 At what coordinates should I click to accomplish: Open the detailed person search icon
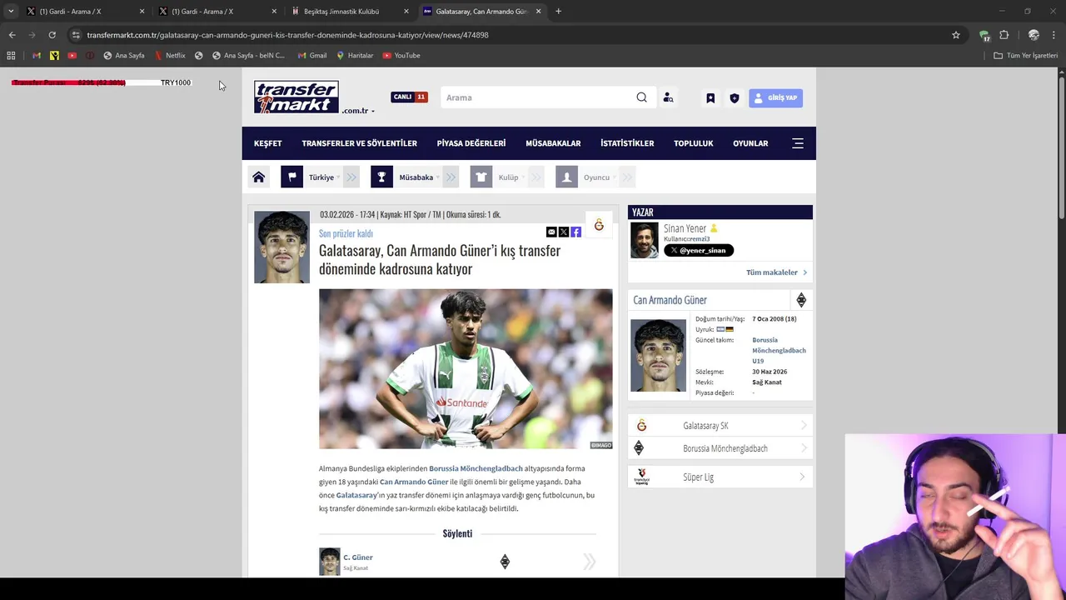pyautogui.click(x=668, y=97)
